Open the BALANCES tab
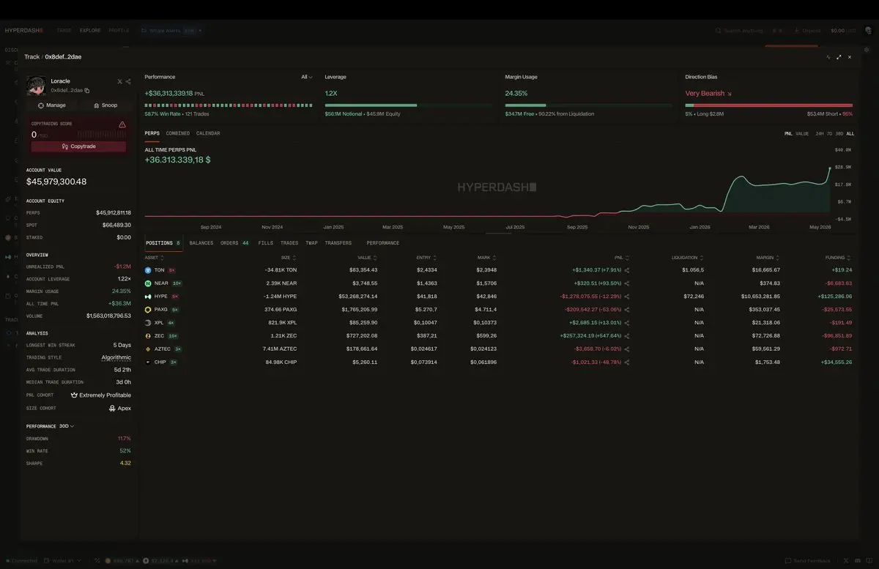Image resolution: width=879 pixels, height=569 pixels. coord(201,243)
